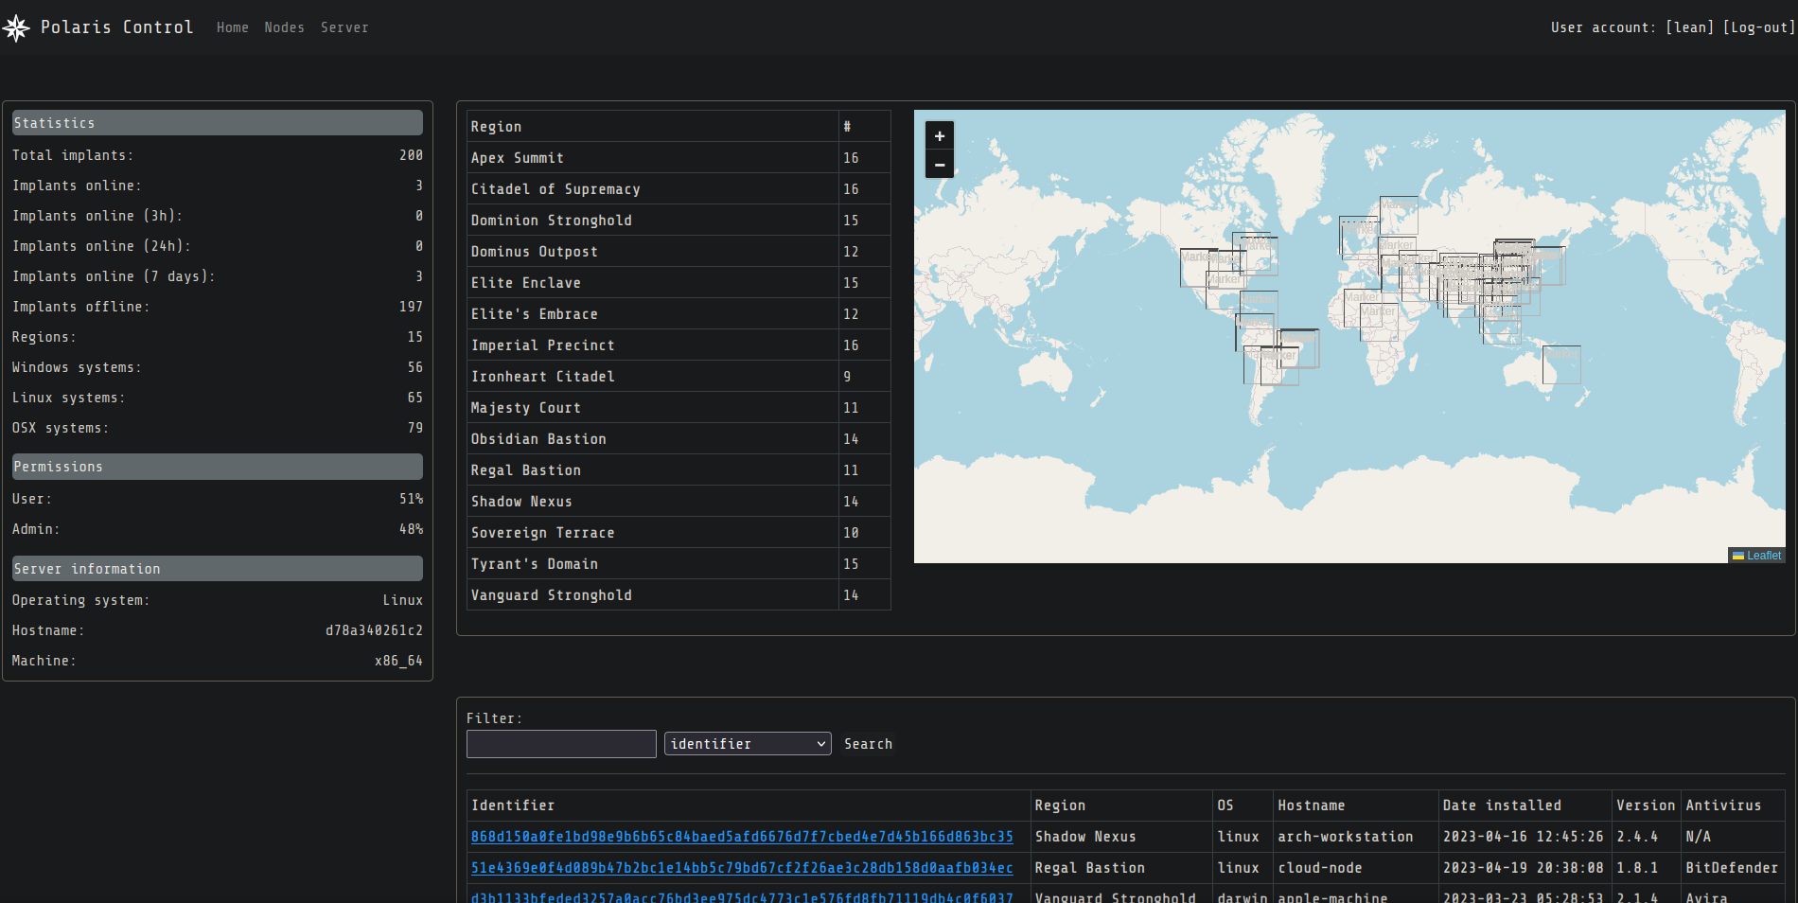Open implant 868d150a0fe1bd98 identifier link
1798x903 pixels.
pos(742,837)
